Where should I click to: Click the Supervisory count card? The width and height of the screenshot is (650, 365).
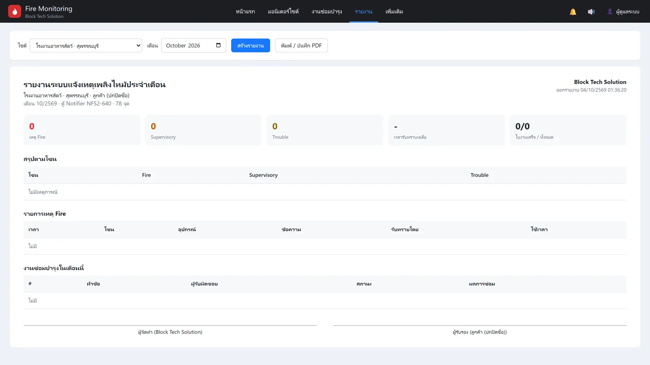pos(203,130)
